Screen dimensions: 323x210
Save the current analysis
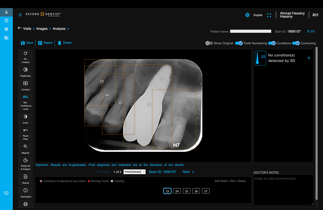[27, 43]
